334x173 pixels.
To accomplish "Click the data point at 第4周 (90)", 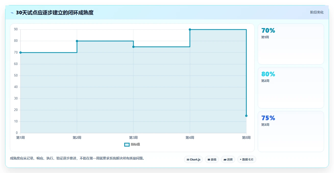I will (190, 30).
